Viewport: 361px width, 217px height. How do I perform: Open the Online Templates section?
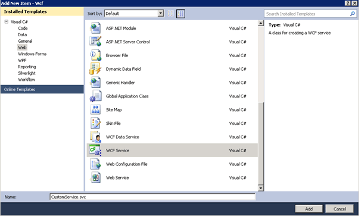click(x=42, y=89)
